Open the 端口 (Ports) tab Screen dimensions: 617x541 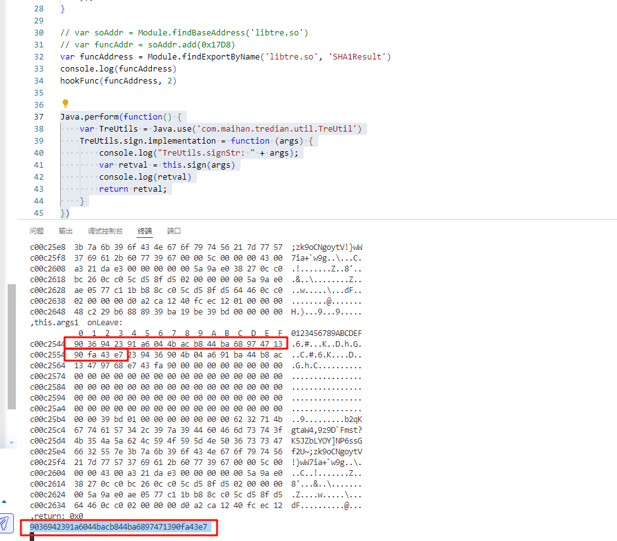[174, 231]
